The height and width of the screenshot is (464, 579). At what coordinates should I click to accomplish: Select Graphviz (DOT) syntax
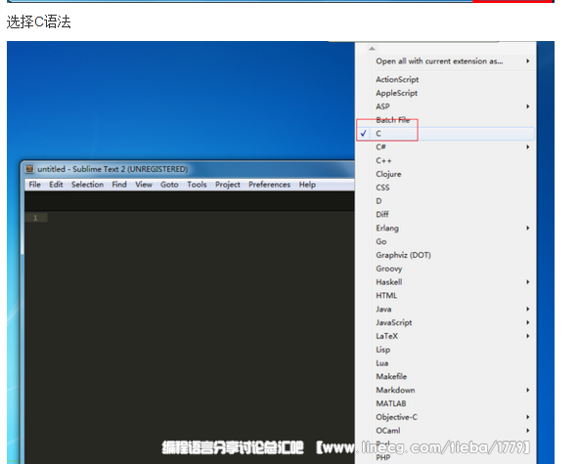point(403,255)
